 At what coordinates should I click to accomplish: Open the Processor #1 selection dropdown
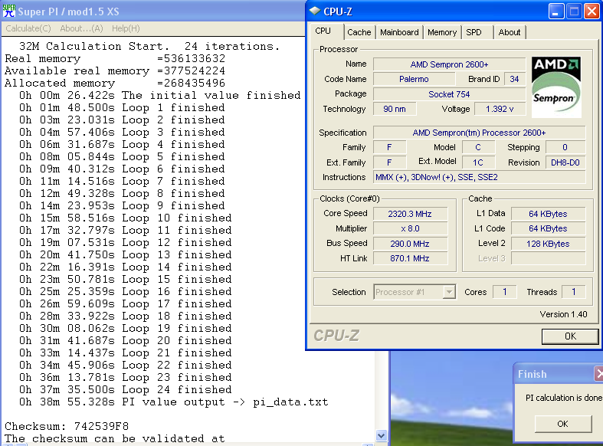pyautogui.click(x=449, y=292)
